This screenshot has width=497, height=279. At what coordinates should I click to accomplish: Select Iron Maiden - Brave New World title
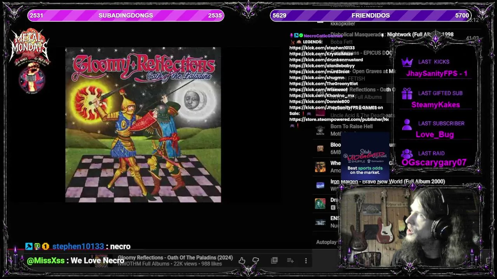click(x=388, y=181)
